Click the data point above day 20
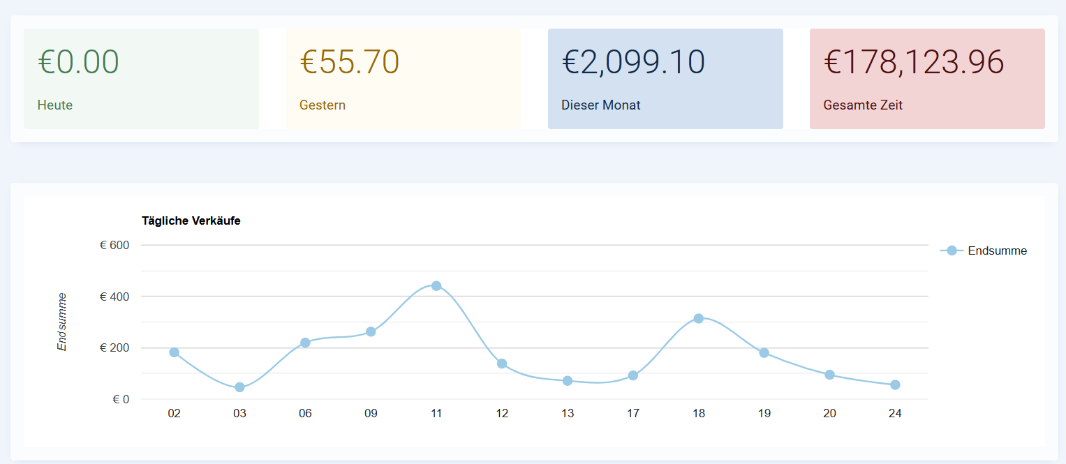This screenshot has height=464, width=1066. click(829, 375)
